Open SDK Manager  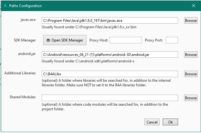pyautogui.click(x=65, y=40)
